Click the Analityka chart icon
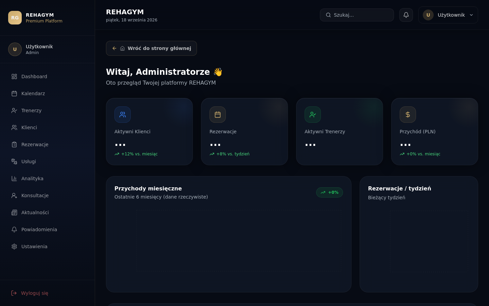The width and height of the screenshot is (489, 306). (14, 178)
